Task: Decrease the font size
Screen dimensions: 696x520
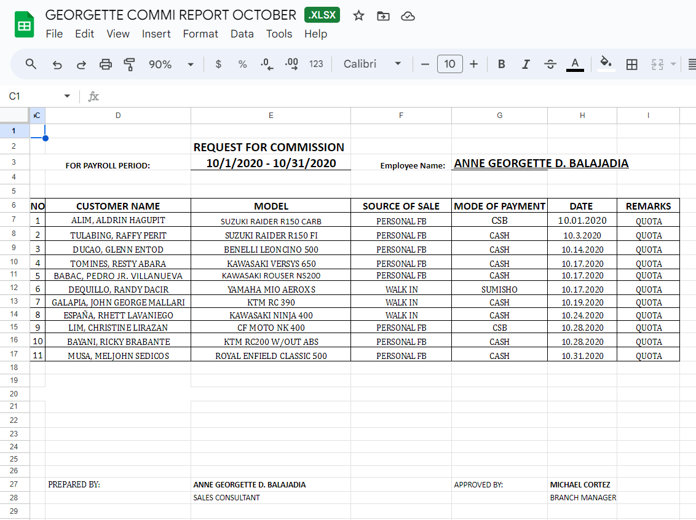Action: pos(425,65)
